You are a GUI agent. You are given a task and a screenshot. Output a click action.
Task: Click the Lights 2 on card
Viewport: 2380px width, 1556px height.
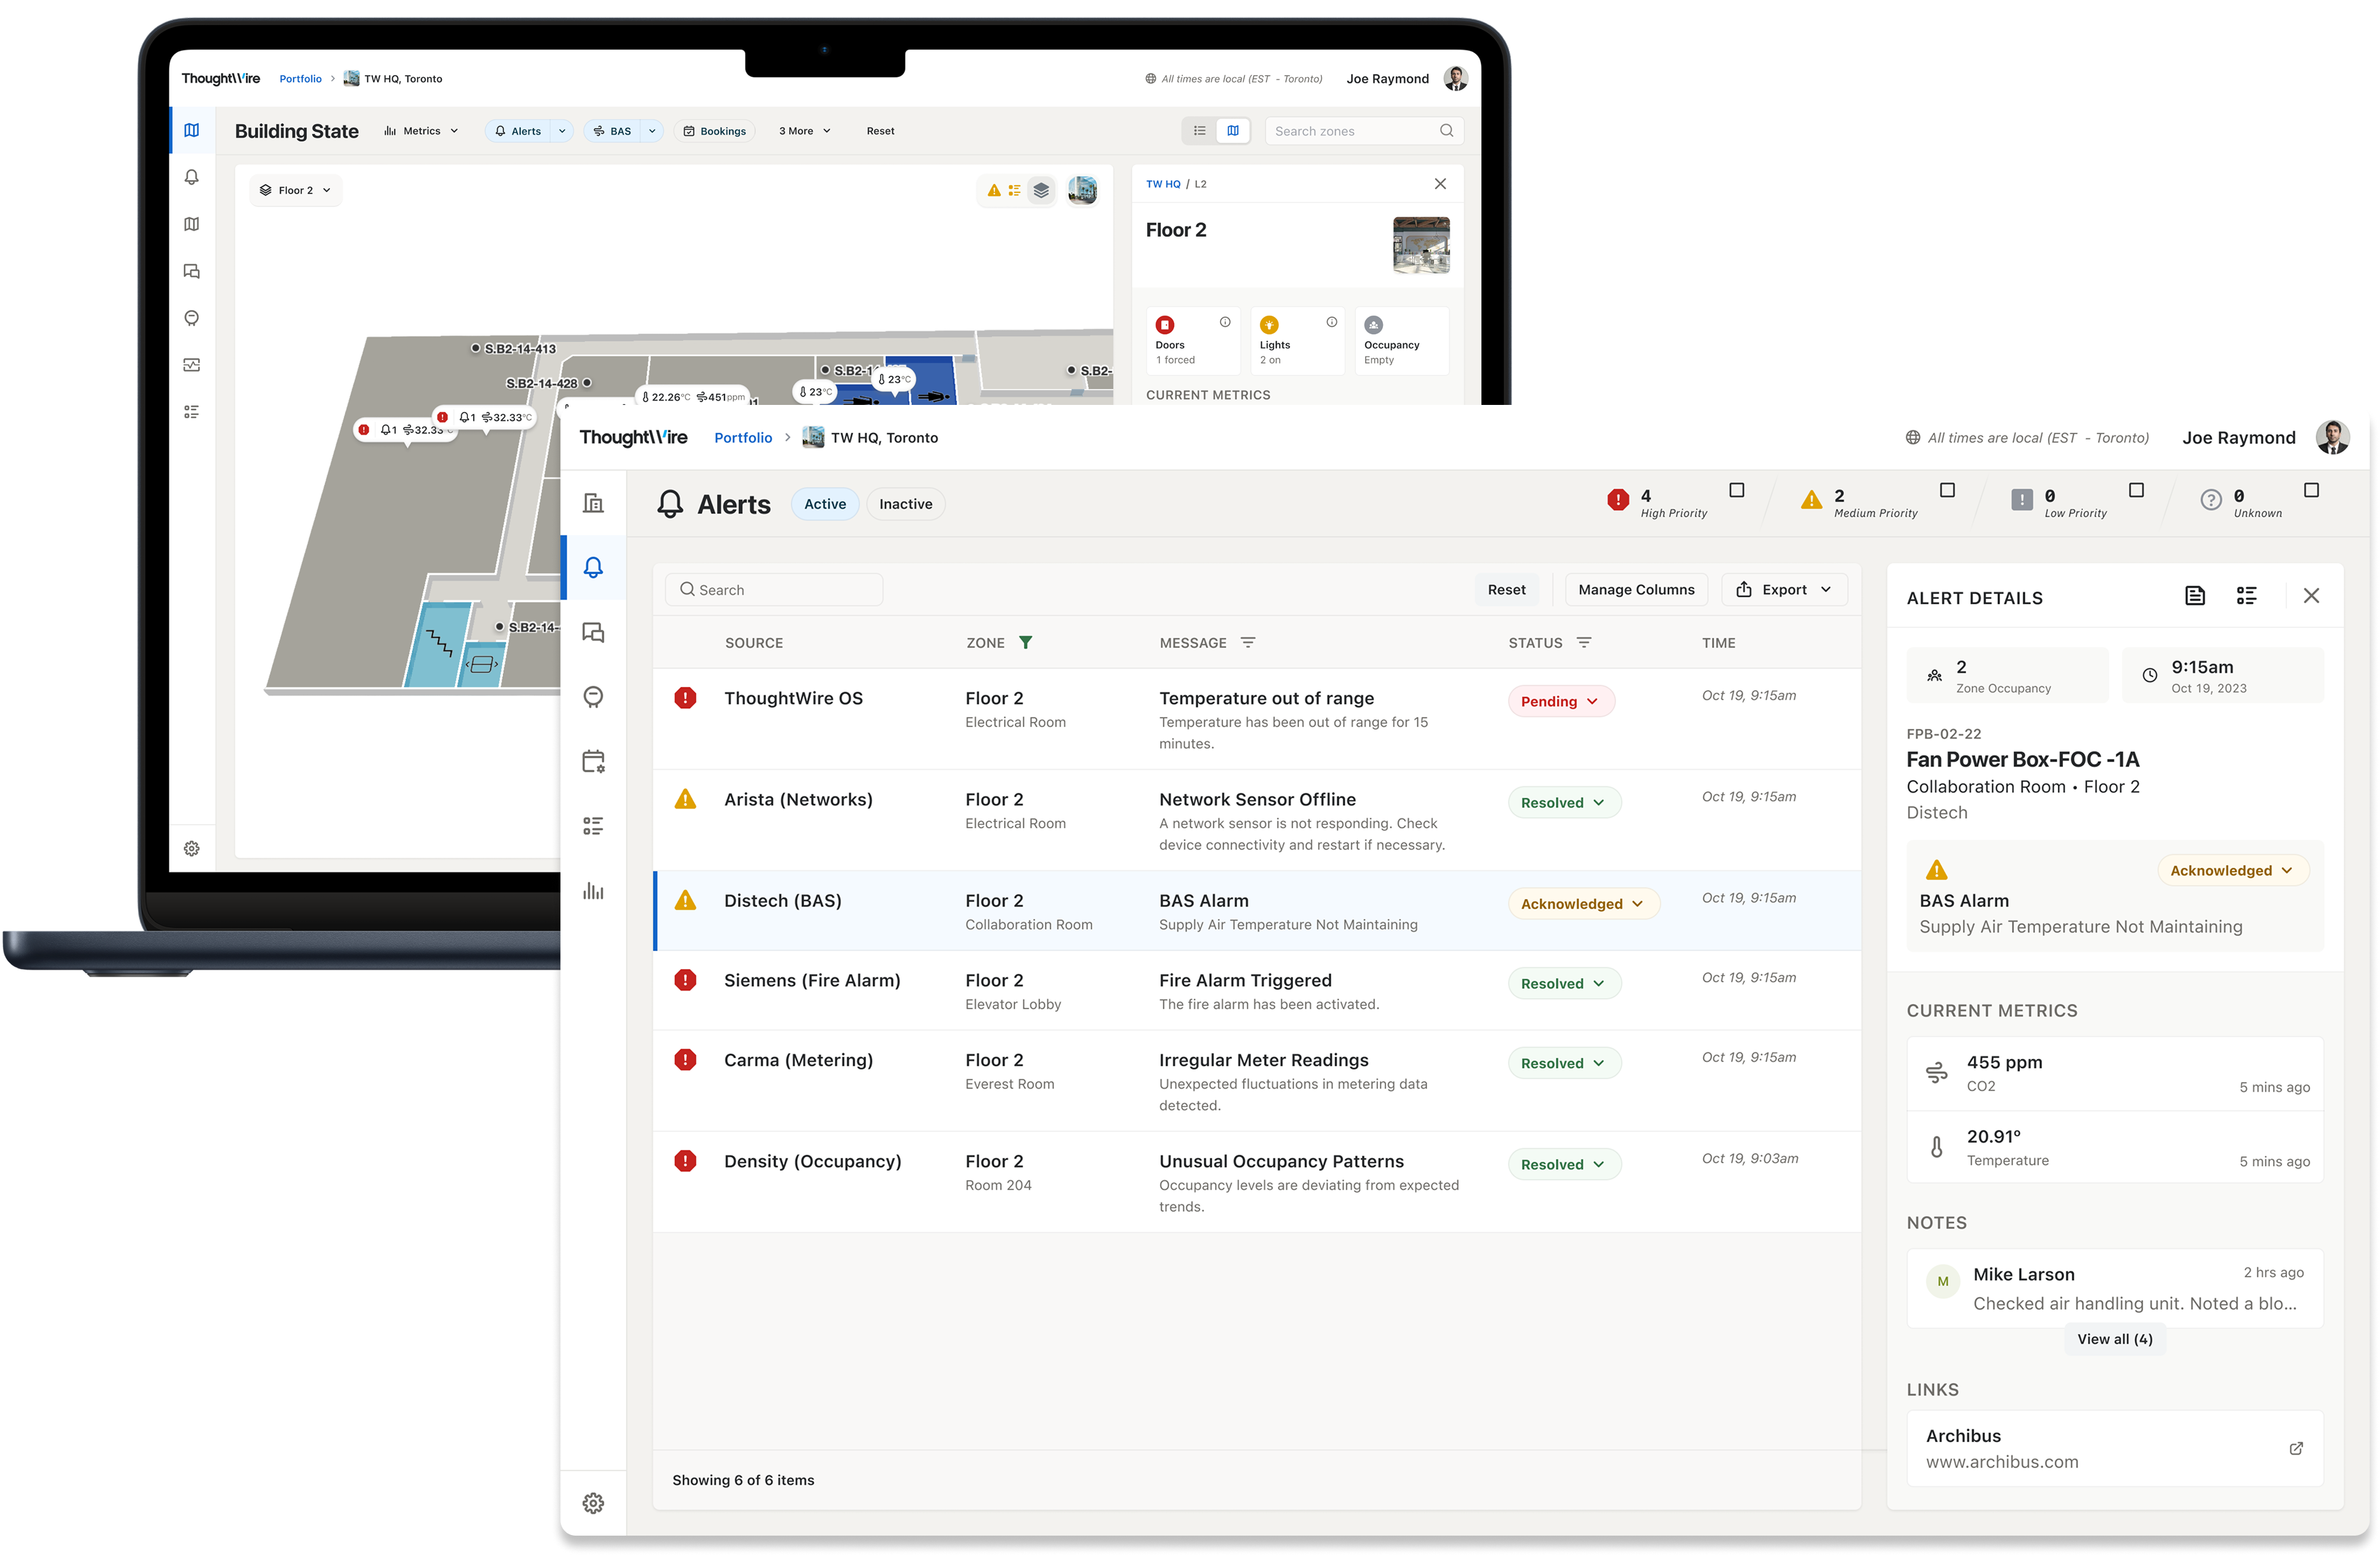click(1297, 341)
